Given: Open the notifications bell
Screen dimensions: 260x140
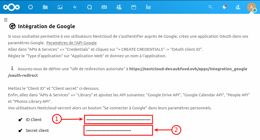Looking at the screenshot, I should [x=224, y=7].
